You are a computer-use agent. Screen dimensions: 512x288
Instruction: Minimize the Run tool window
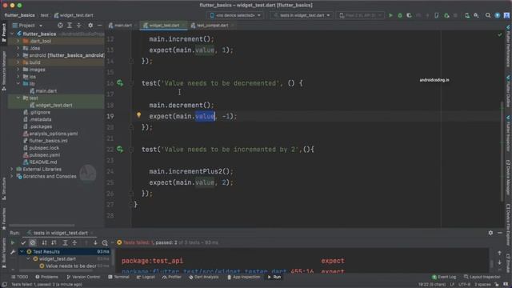click(500, 233)
